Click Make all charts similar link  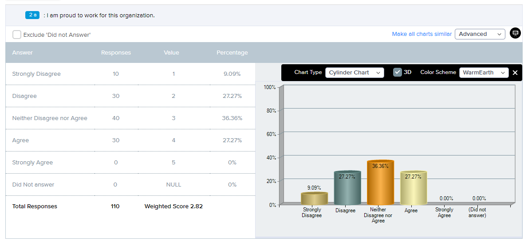pyautogui.click(x=422, y=34)
